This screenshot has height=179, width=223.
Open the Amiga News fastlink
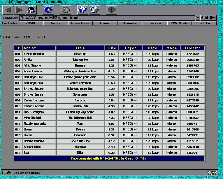coord(80,23)
